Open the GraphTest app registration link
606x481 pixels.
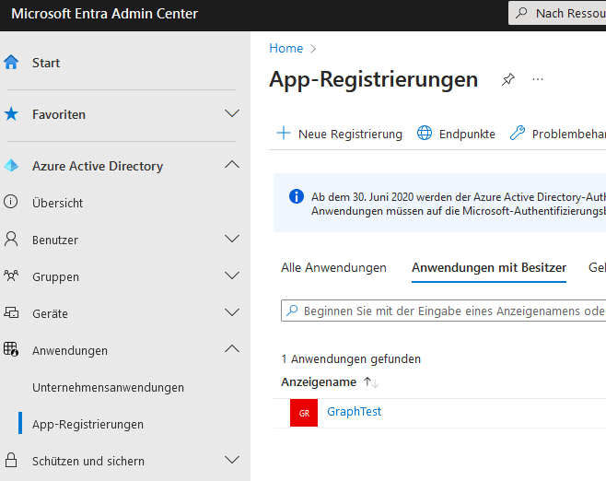coord(354,412)
